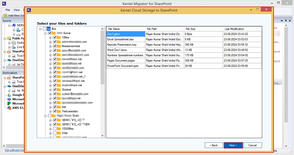This screenshot has width=294, height=155.
Task: Click folder icon beside test folder
Action: pyautogui.click(x=59, y=107)
